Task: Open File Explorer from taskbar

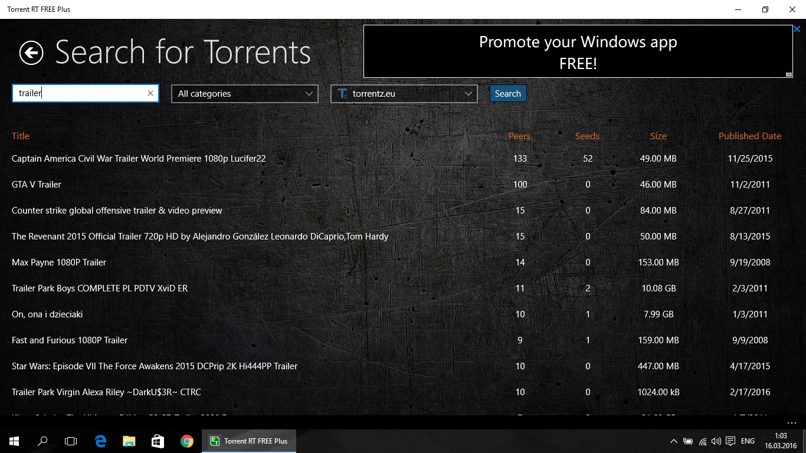Action: tap(129, 441)
